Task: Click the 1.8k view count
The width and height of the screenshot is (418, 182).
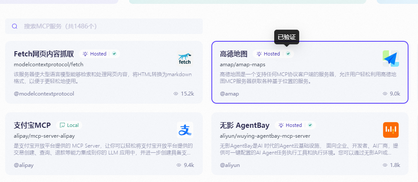Action: coord(395,165)
